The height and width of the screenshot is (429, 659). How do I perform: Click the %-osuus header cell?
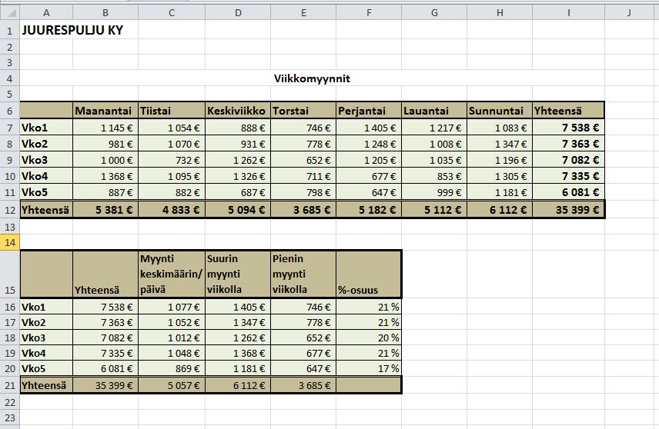pyautogui.click(x=369, y=274)
